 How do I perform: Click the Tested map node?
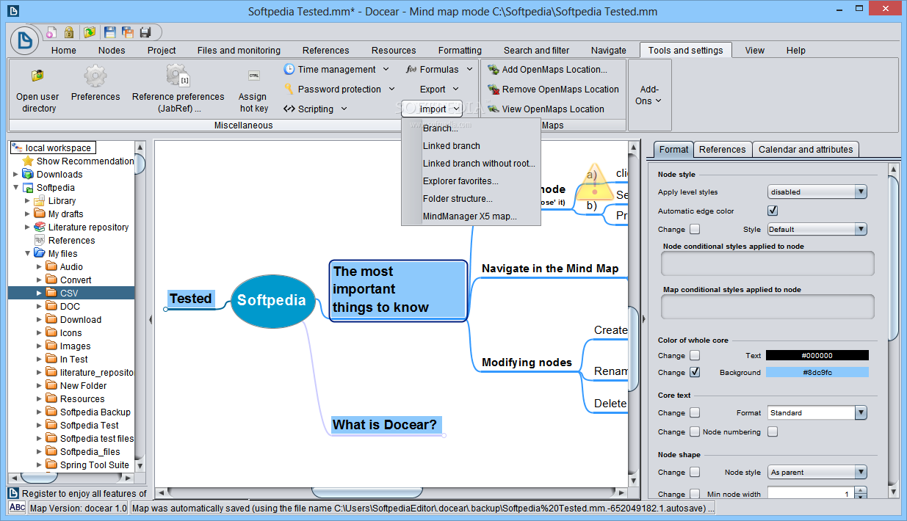coord(190,299)
